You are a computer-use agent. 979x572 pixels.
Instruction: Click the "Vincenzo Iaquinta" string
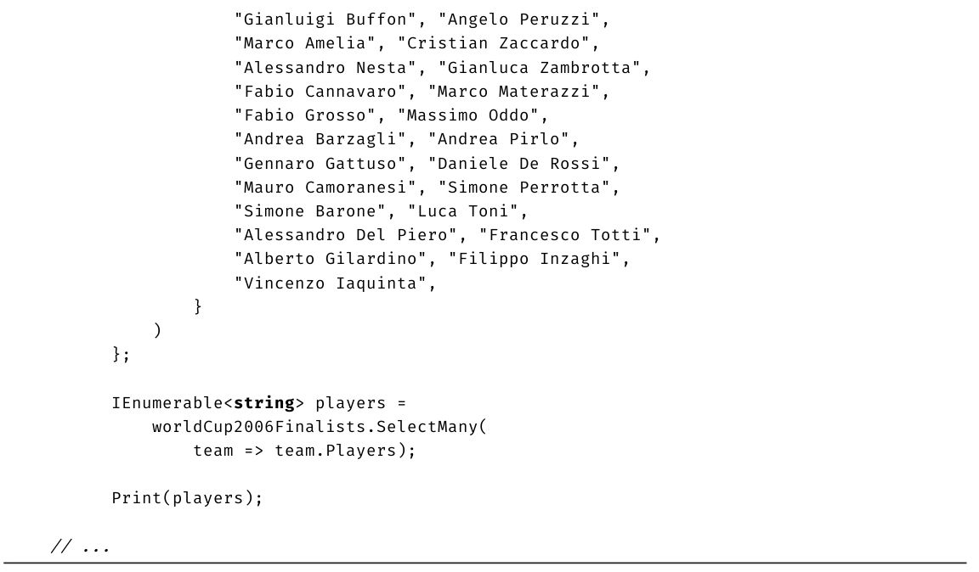tap(331, 283)
